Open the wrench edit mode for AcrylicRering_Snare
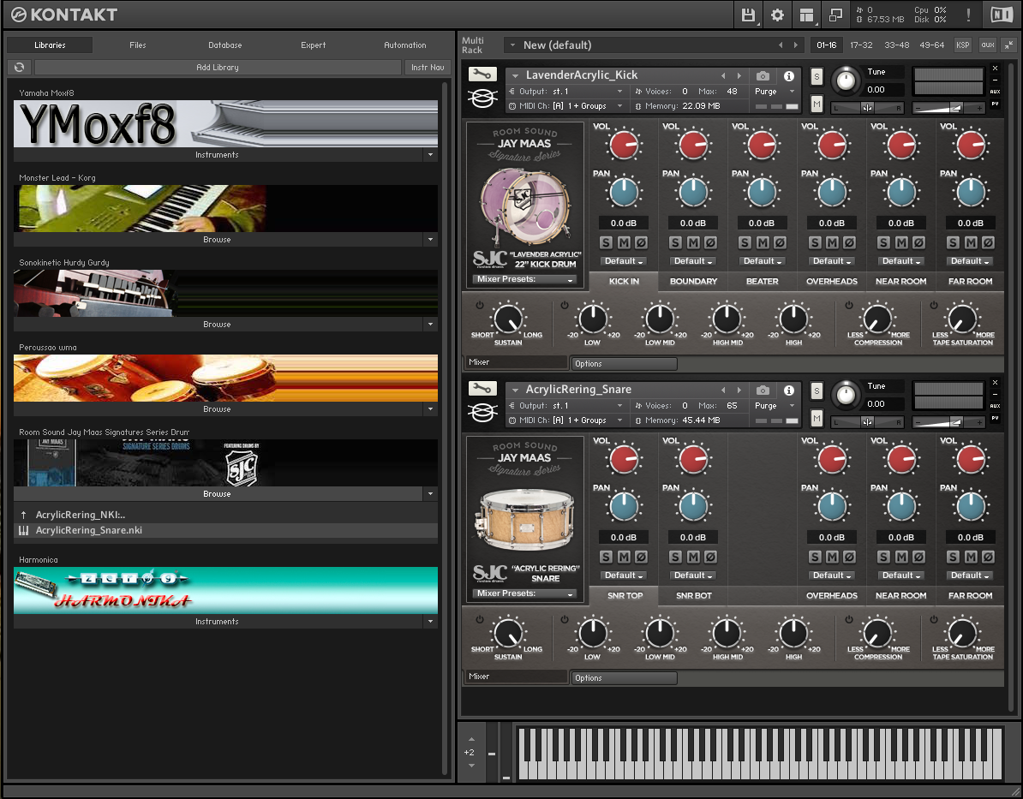This screenshot has width=1023, height=799. pyautogui.click(x=482, y=389)
